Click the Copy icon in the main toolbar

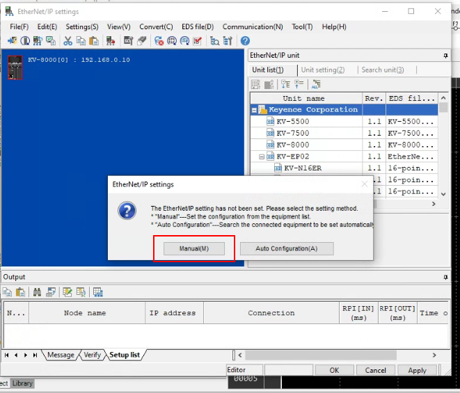pyautogui.click(x=81, y=41)
